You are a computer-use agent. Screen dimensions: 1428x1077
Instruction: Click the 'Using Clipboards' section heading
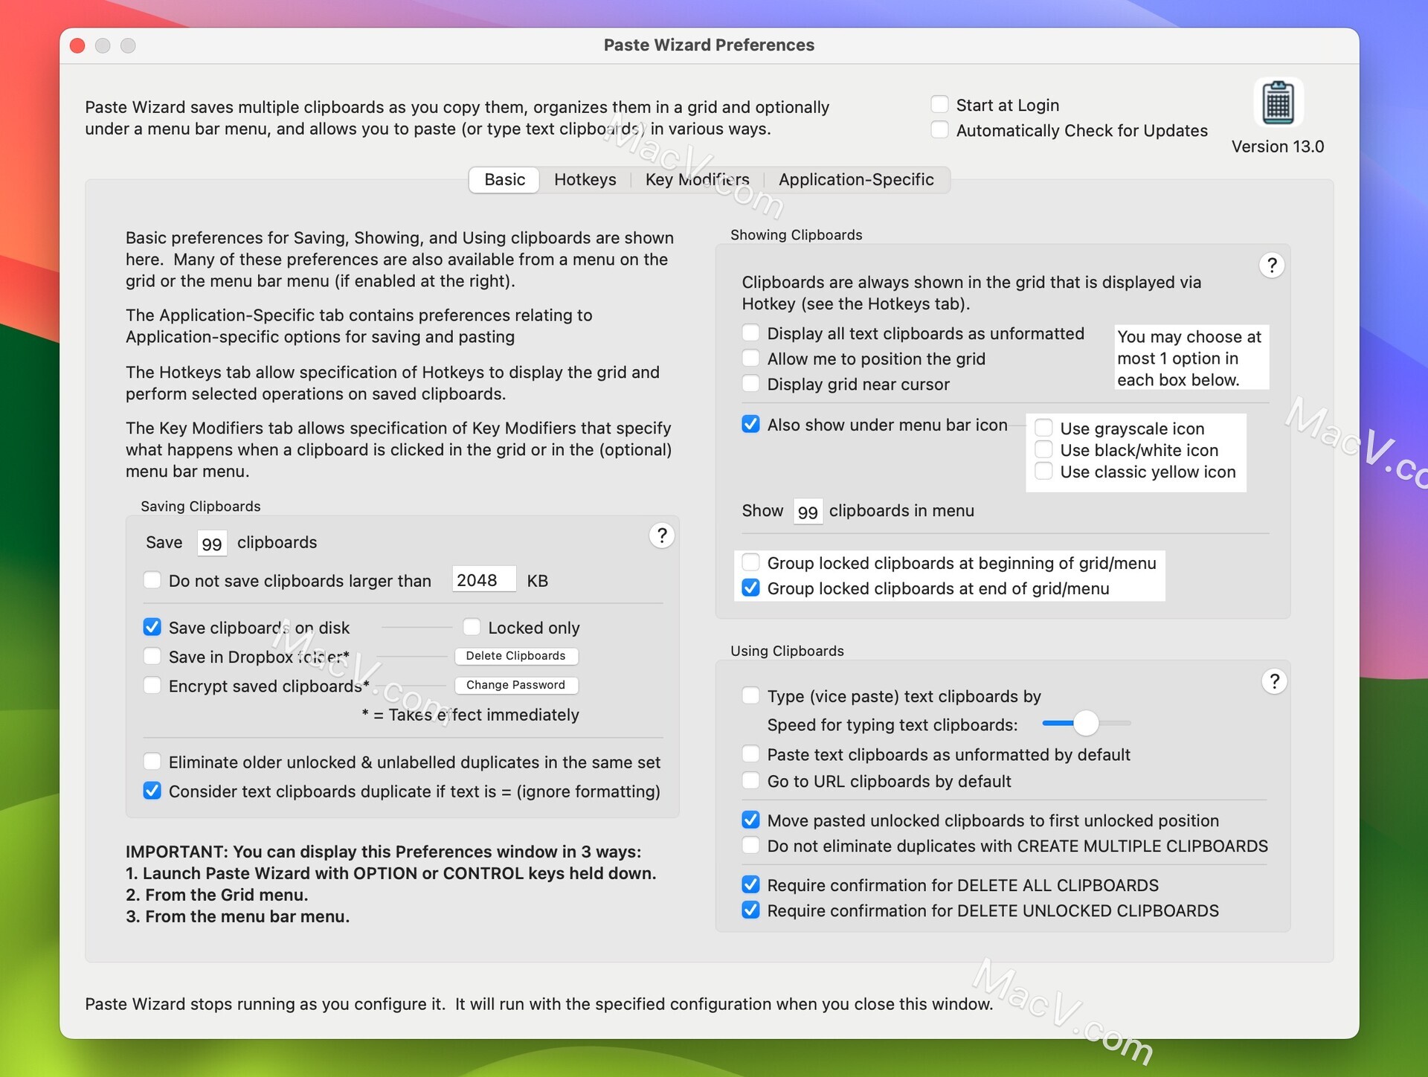[787, 651]
